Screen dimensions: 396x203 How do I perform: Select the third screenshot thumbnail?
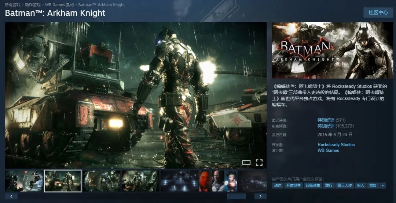click(102, 181)
